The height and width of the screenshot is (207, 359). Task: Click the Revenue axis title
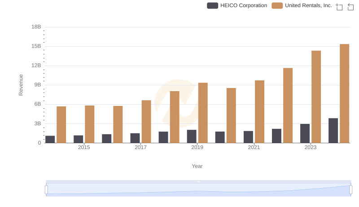coord(21,85)
